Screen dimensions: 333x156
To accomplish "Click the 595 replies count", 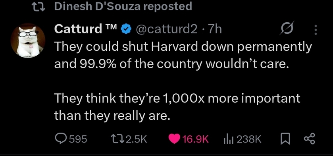I will [x=78, y=139].
